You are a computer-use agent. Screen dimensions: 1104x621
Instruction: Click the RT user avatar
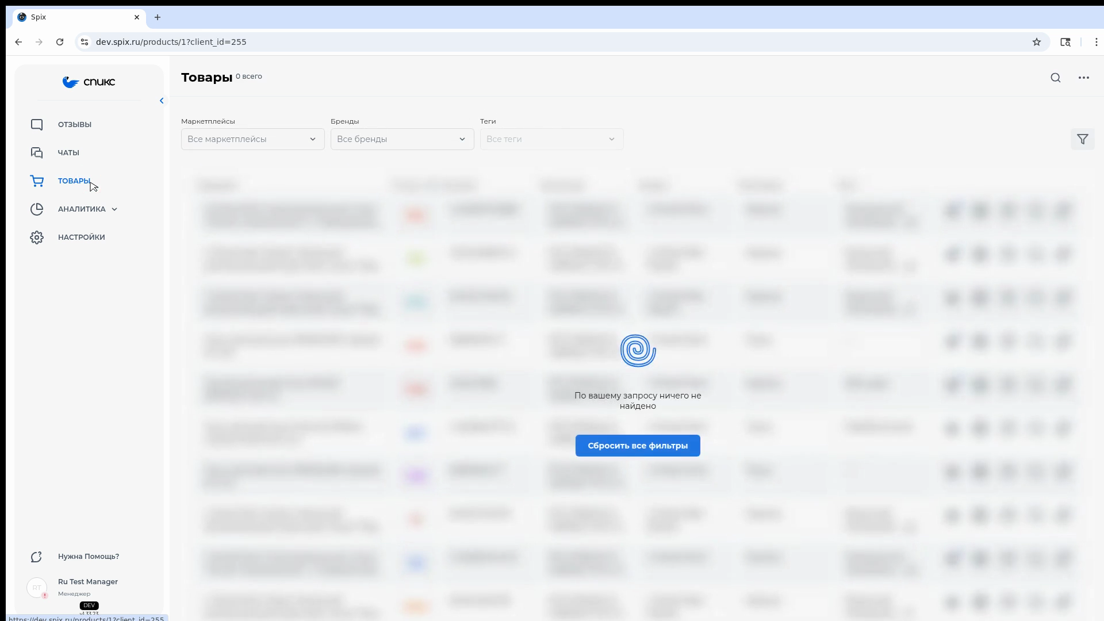coord(37,588)
